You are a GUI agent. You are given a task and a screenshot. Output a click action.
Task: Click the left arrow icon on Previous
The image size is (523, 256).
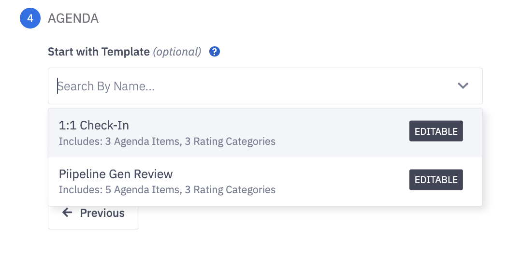(x=67, y=213)
